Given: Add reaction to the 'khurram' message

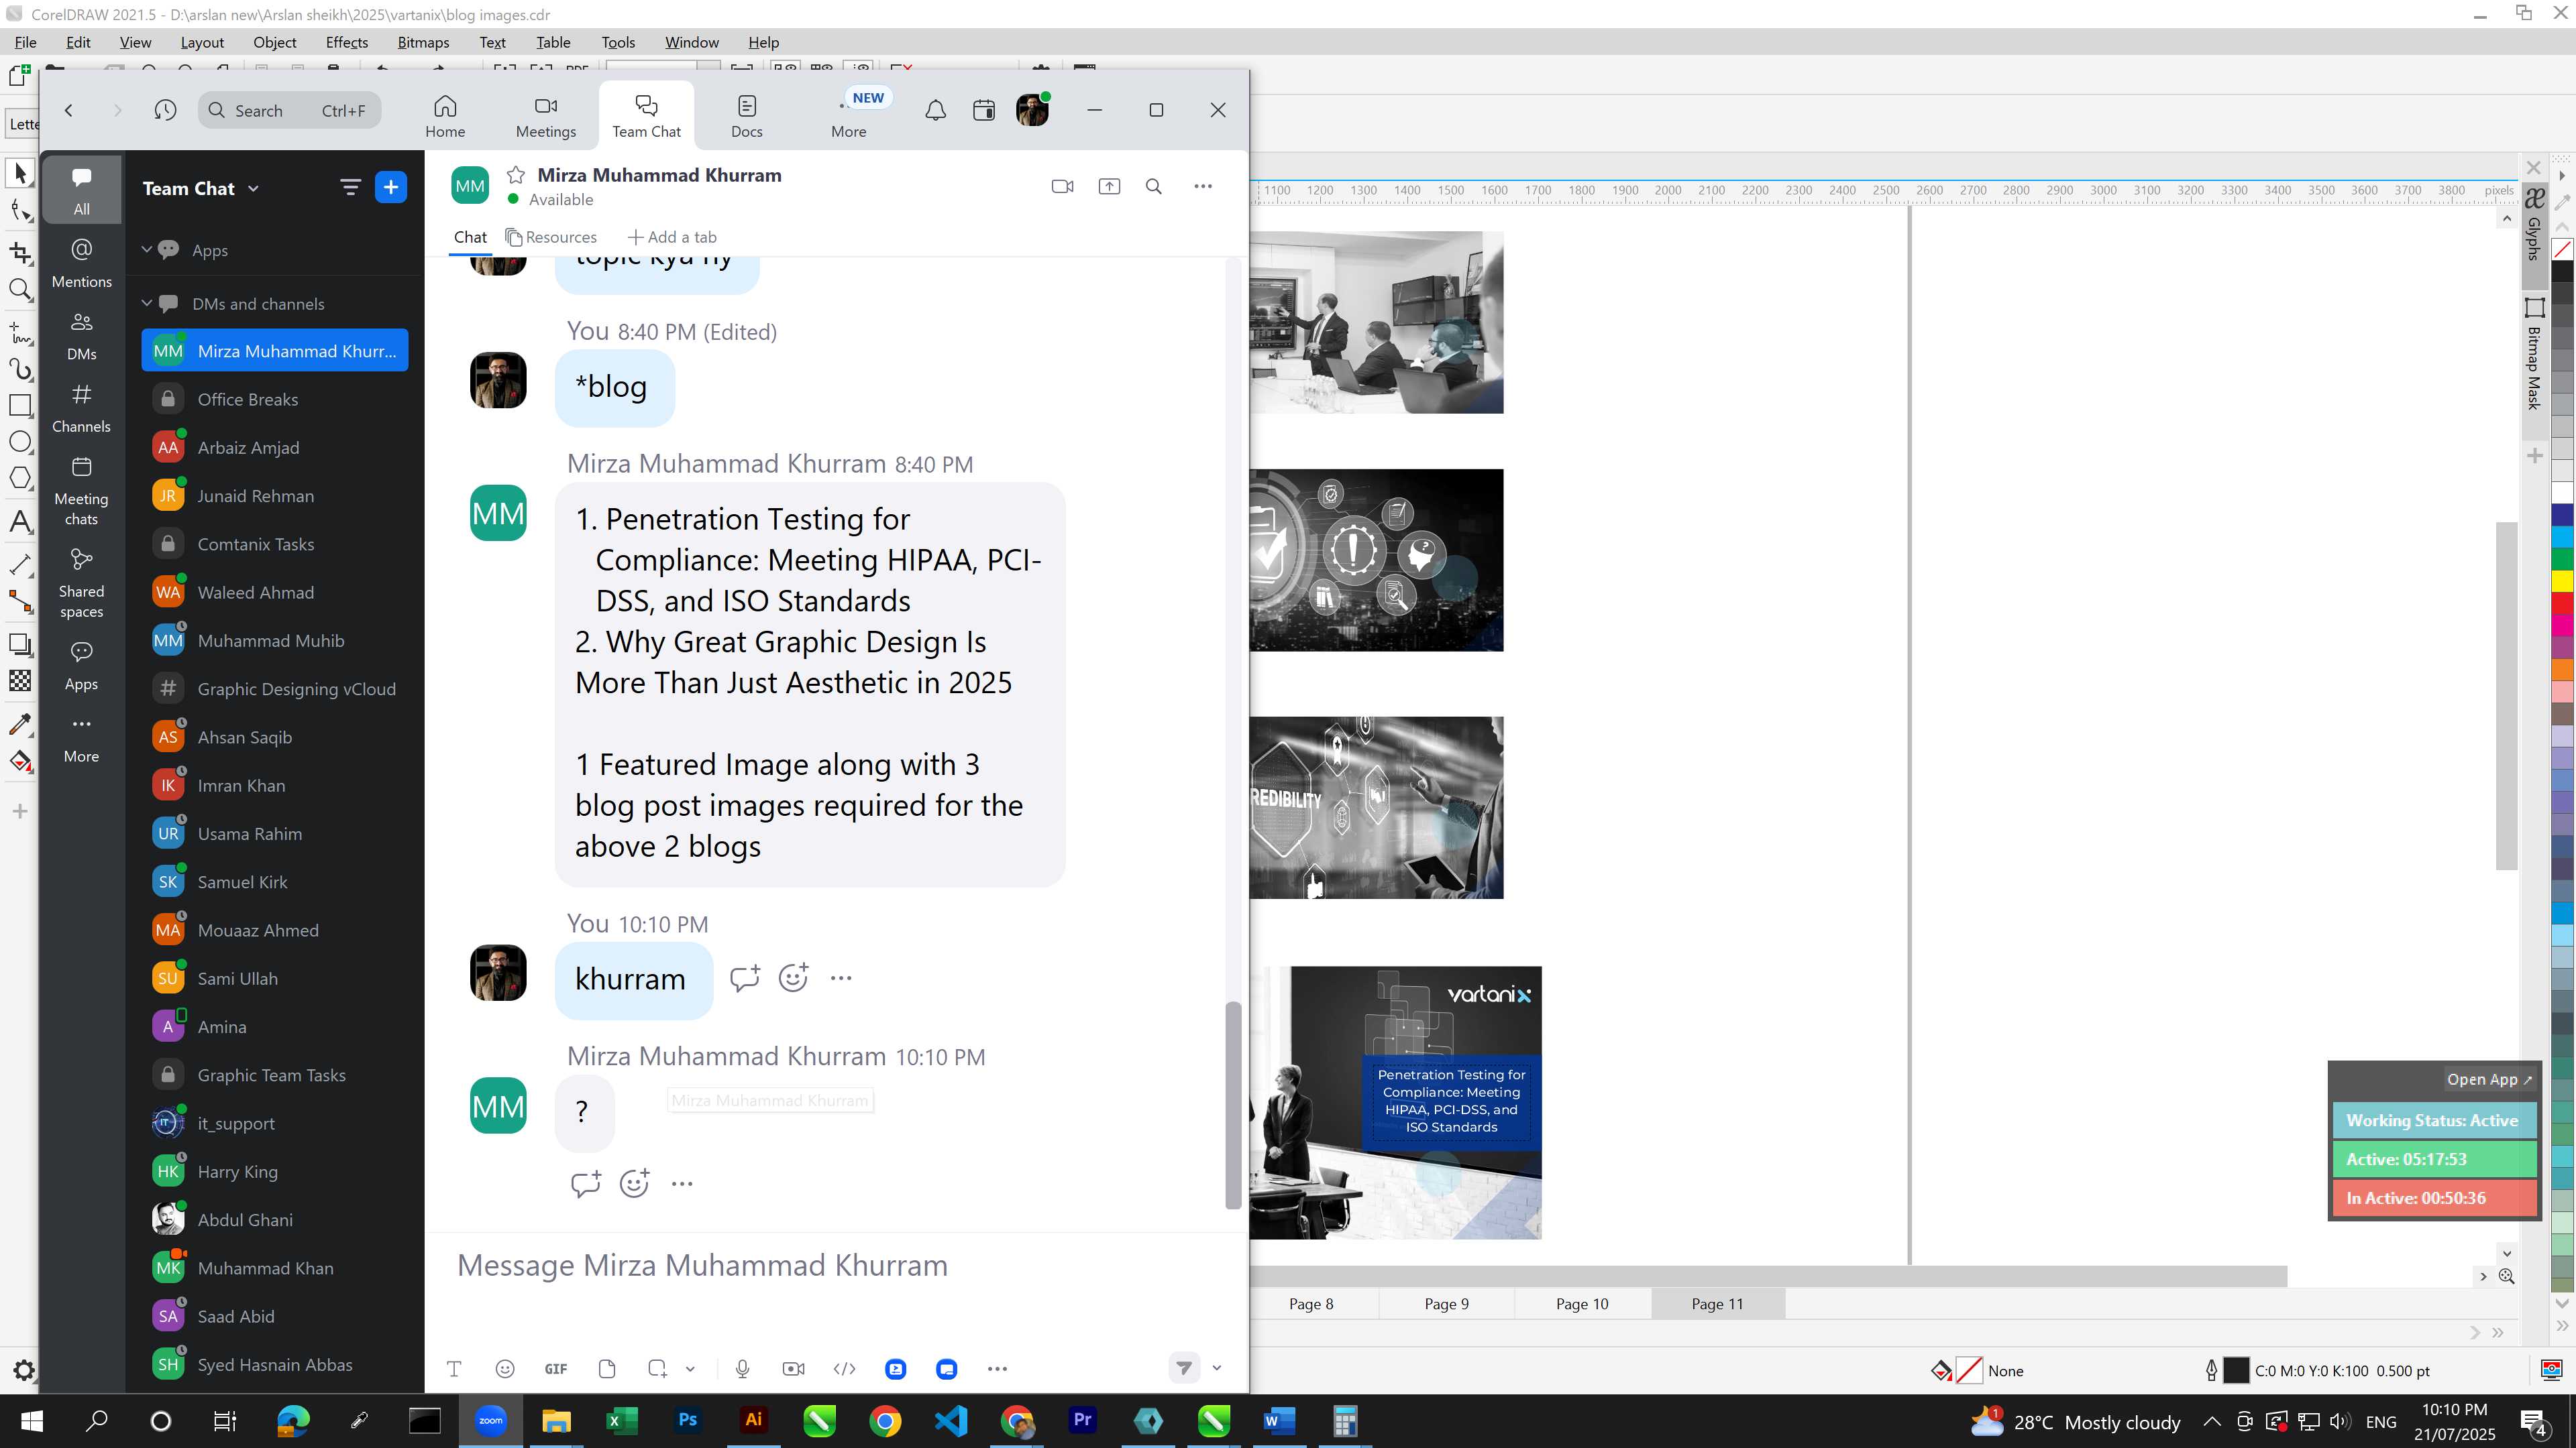Looking at the screenshot, I should tap(793, 978).
